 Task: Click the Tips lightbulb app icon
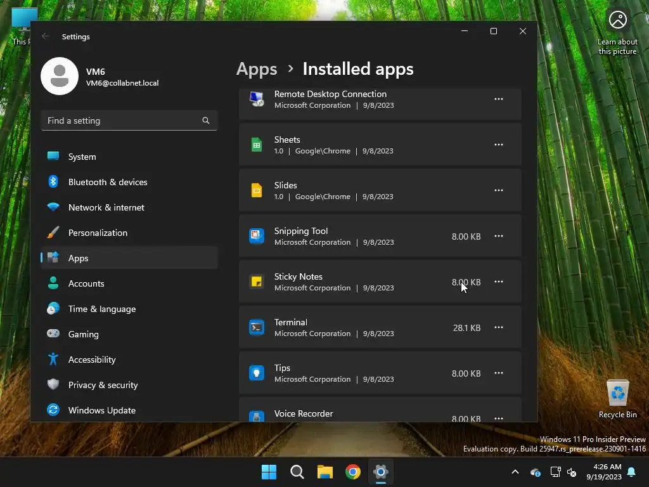coord(257,373)
